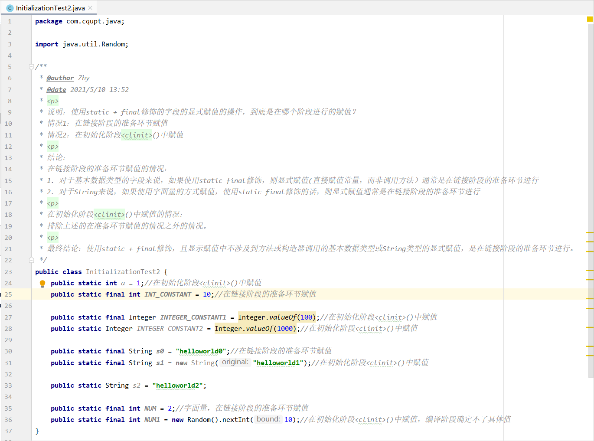Click line number 23 in the gutter
This screenshot has width=594, height=441.
8,272
